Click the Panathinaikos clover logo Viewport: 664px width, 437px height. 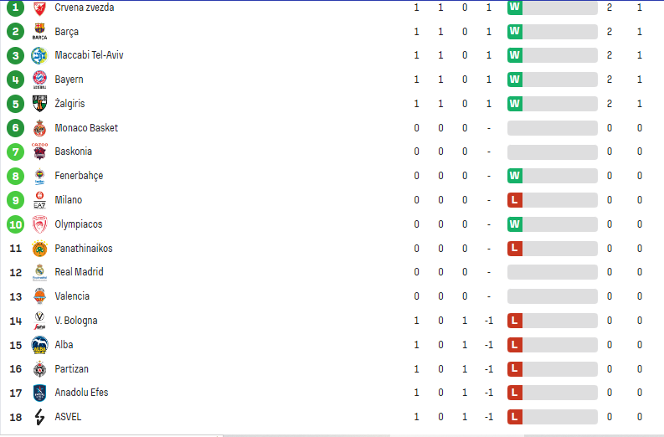tap(39, 249)
